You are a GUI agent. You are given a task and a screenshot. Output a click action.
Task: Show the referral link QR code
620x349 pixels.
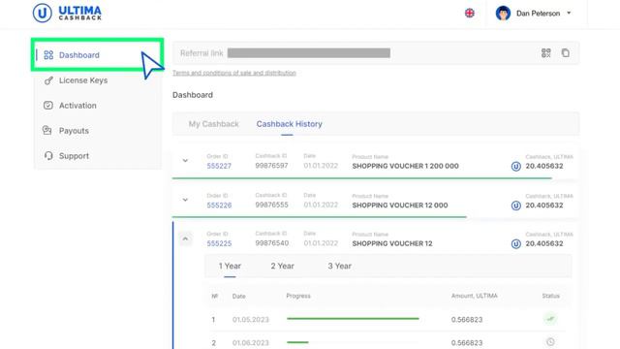click(546, 53)
